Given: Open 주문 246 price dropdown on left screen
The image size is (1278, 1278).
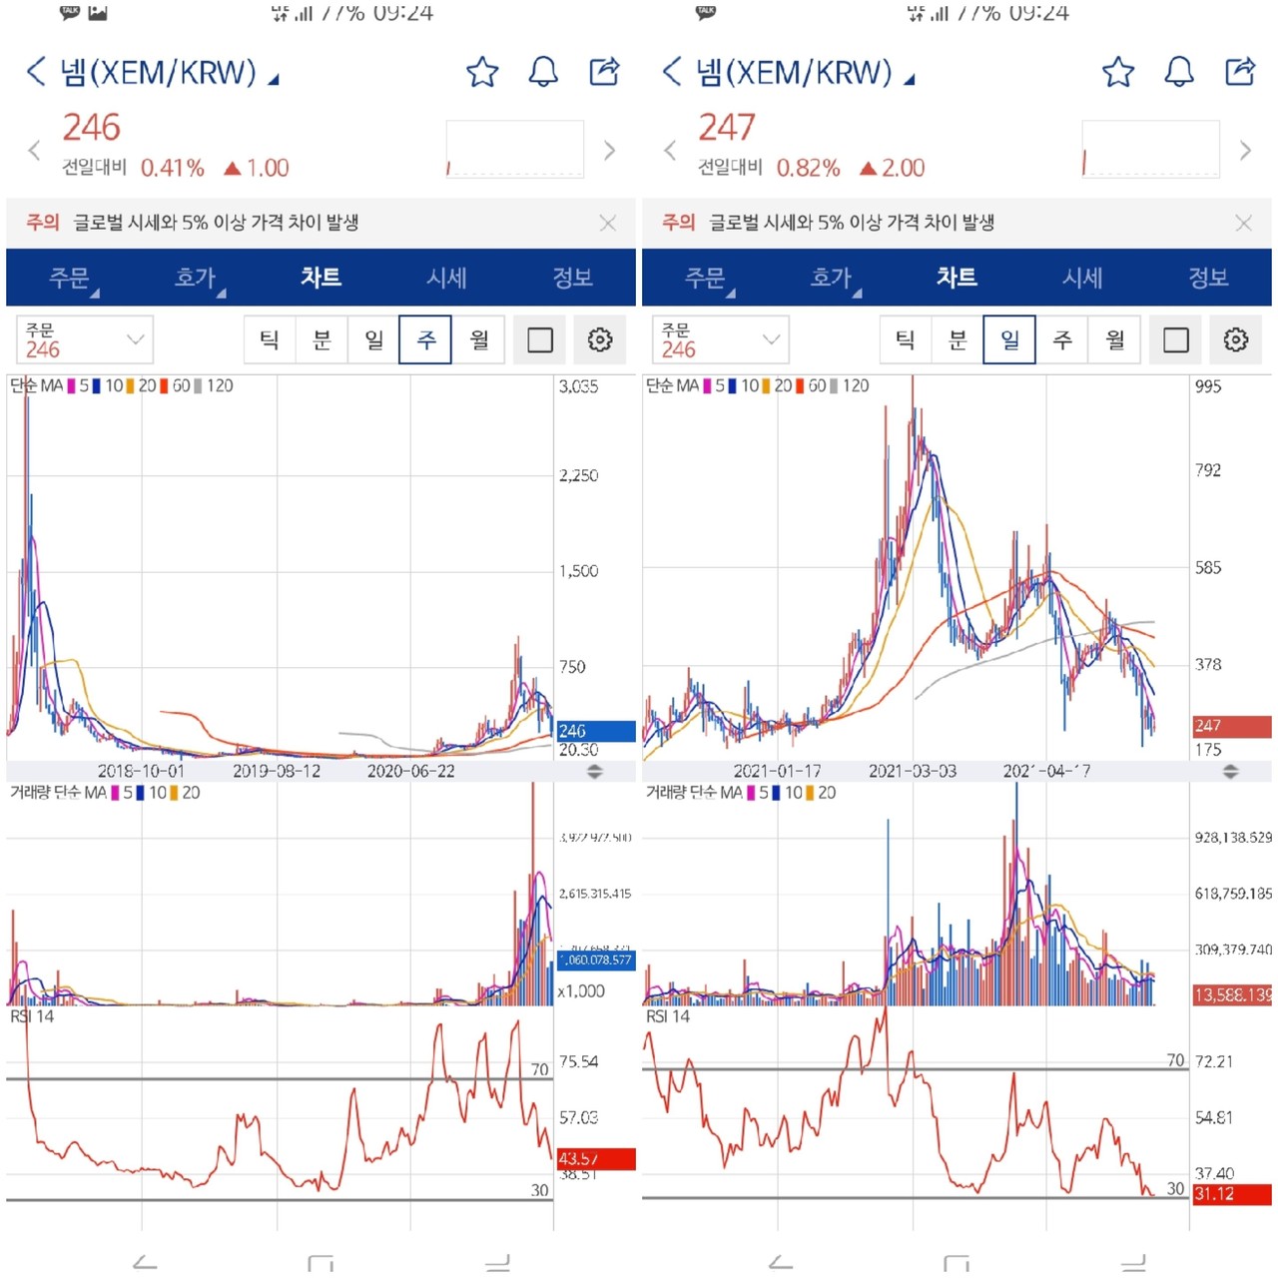Looking at the screenshot, I should [85, 340].
